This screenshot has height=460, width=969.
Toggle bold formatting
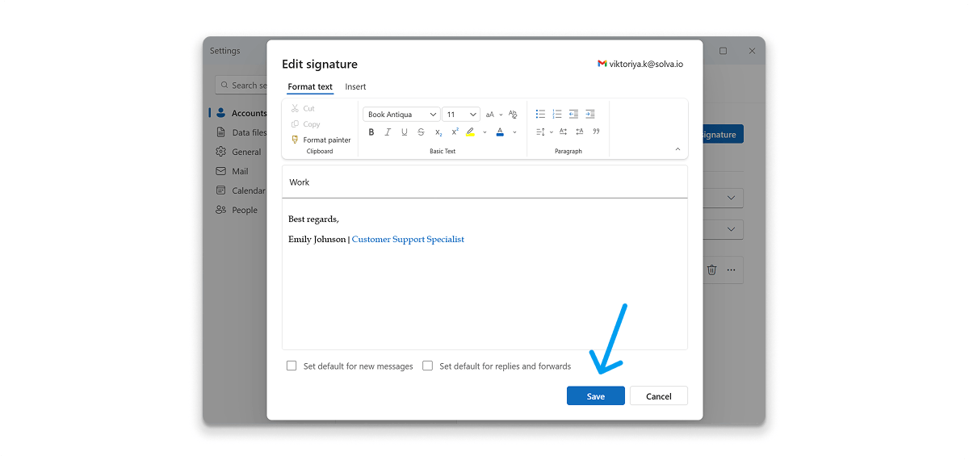(x=371, y=132)
